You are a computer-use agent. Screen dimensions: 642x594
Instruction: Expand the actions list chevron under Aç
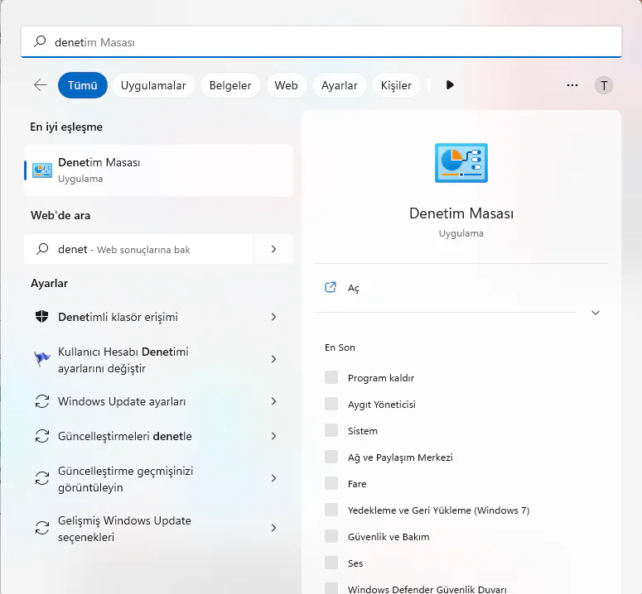tap(595, 313)
